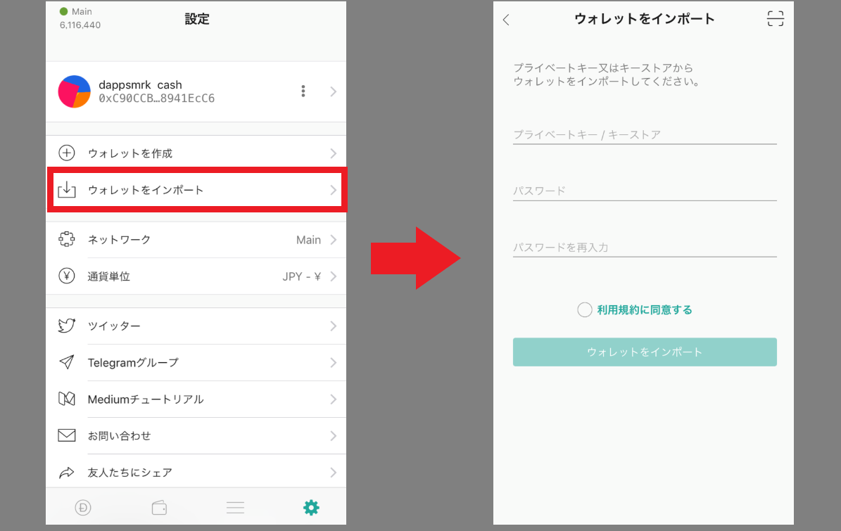This screenshot has height=531, width=841.
Task: Open chevron on ウォレットを作成 row
Action: pyautogui.click(x=333, y=153)
